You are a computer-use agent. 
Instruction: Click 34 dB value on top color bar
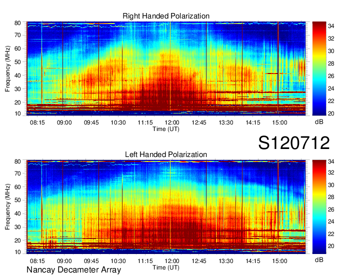[x=331, y=26]
